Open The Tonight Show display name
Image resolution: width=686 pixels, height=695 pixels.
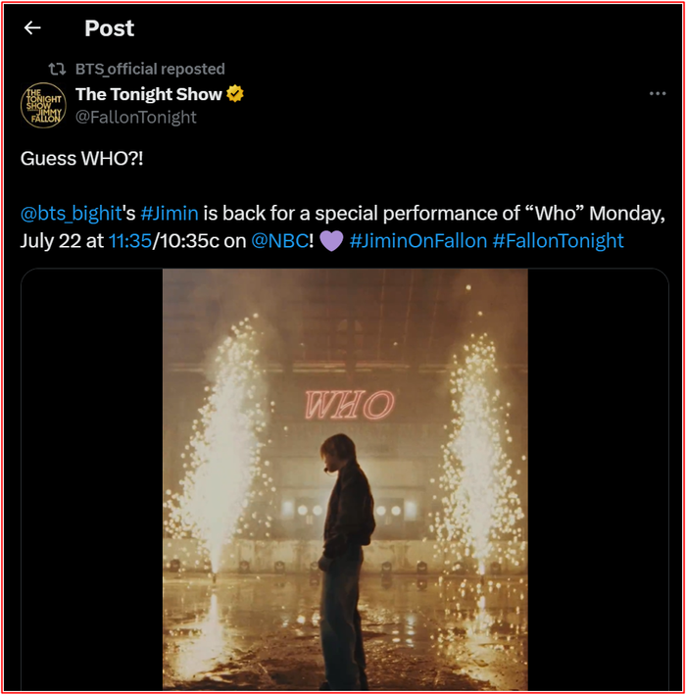148,94
